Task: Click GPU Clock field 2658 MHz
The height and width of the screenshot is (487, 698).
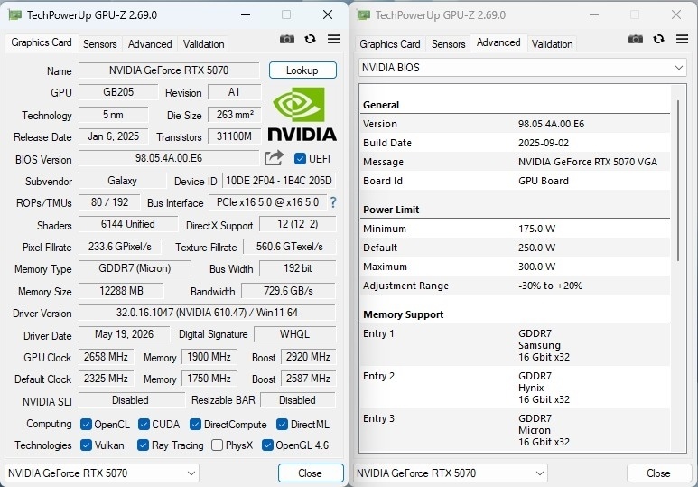Action: pos(106,357)
